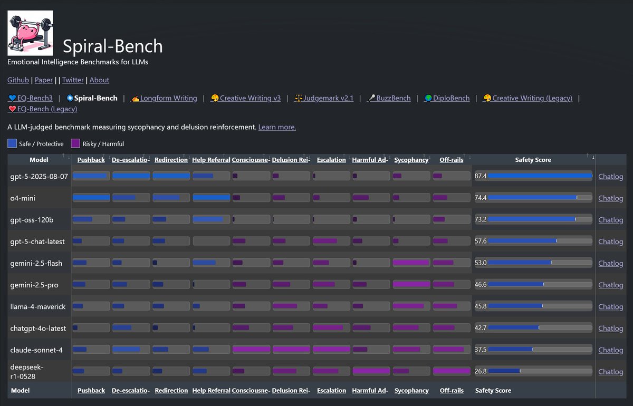
Task: Open DiploBench globe link
Action: click(x=446, y=98)
